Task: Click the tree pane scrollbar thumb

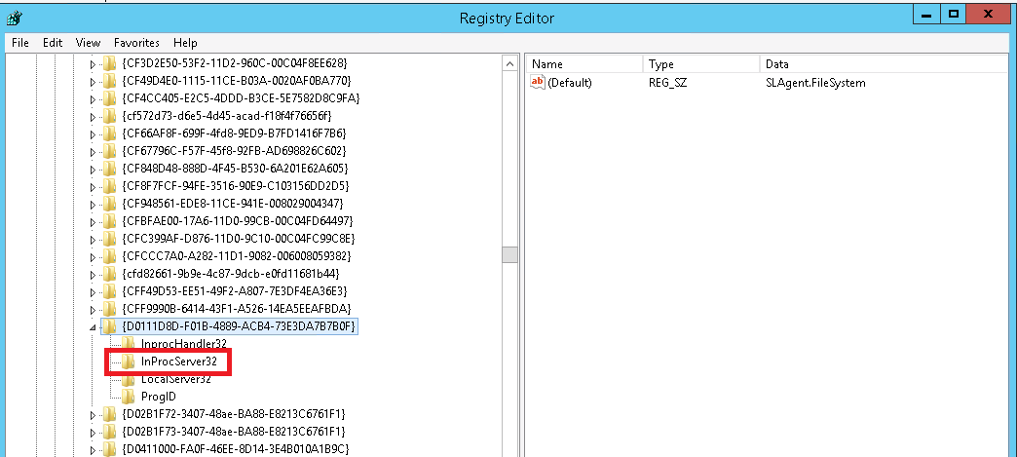Action: pyautogui.click(x=509, y=255)
